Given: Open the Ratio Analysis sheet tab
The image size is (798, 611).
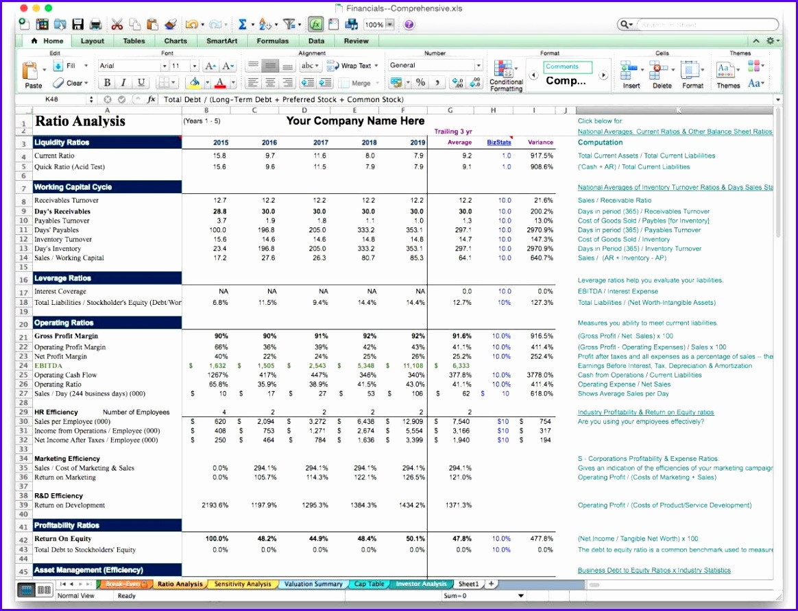Looking at the screenshot, I should [x=179, y=584].
